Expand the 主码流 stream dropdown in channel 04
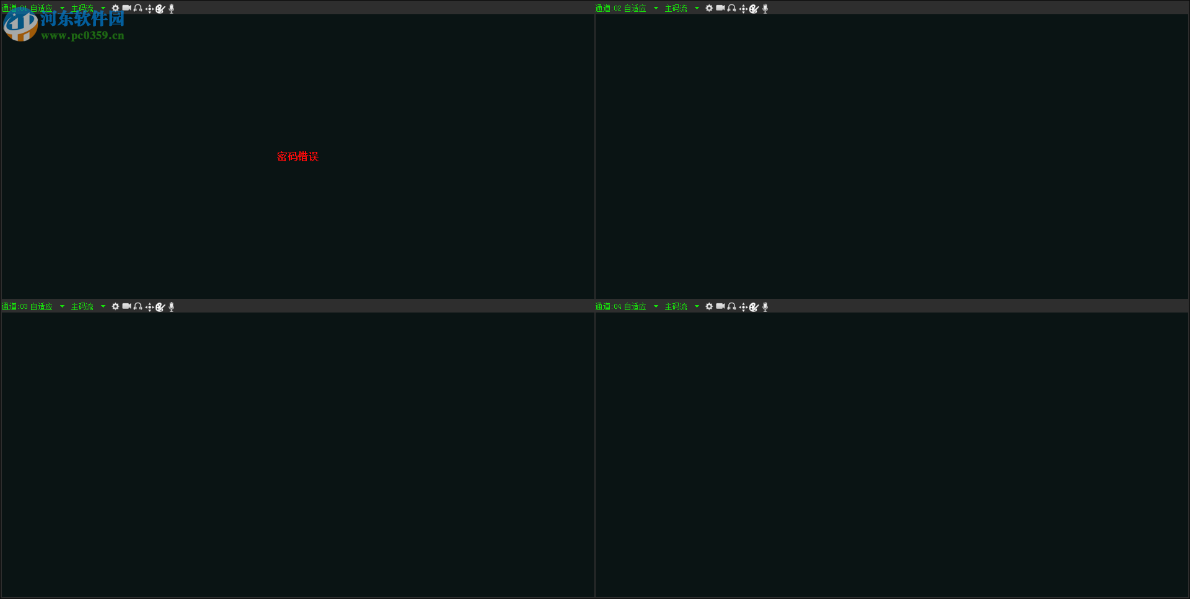The image size is (1190, 599). (x=682, y=307)
